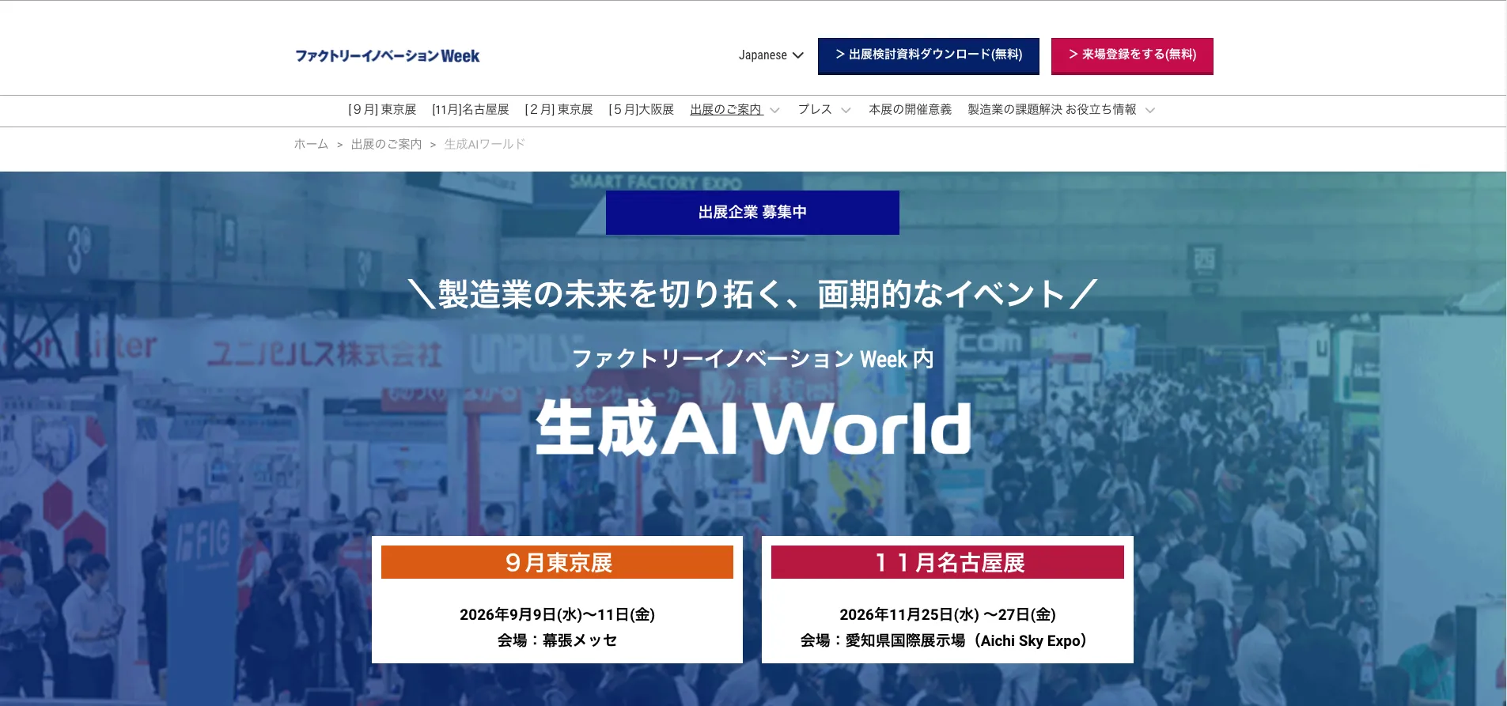Click the 生成AI World hero title

[x=753, y=428]
